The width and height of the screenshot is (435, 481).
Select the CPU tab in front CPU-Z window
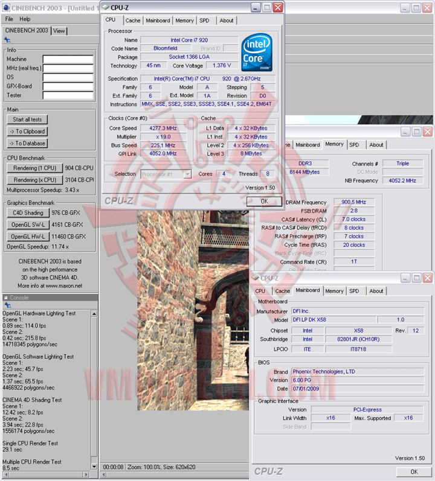pos(111,20)
